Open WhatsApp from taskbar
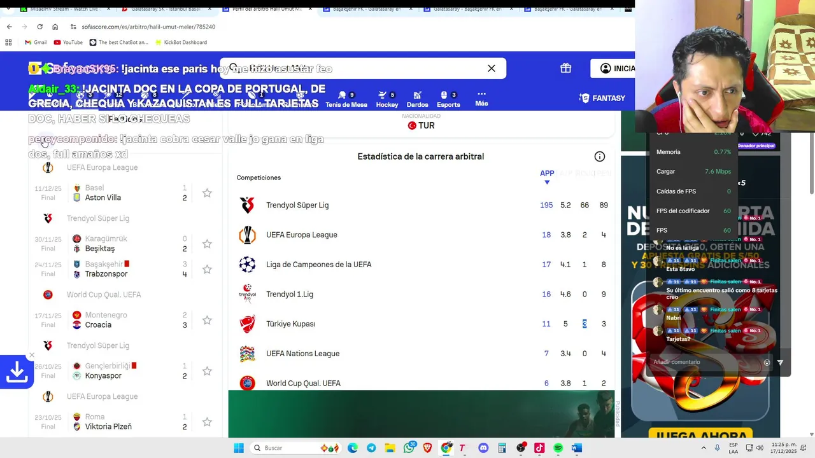This screenshot has width=815, height=458. point(409,448)
